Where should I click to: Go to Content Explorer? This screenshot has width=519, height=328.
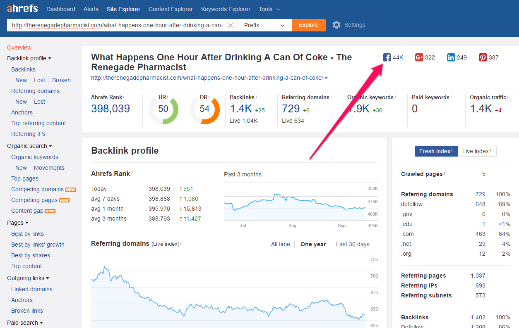pos(171,9)
